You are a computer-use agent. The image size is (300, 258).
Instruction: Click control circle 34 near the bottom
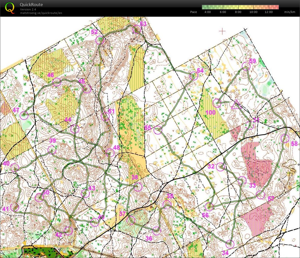(230, 244)
